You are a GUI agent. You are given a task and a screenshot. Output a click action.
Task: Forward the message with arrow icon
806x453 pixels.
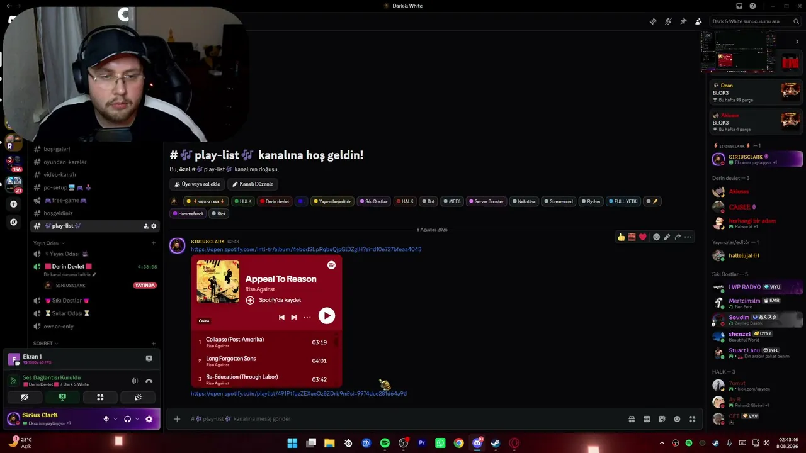tap(678, 237)
